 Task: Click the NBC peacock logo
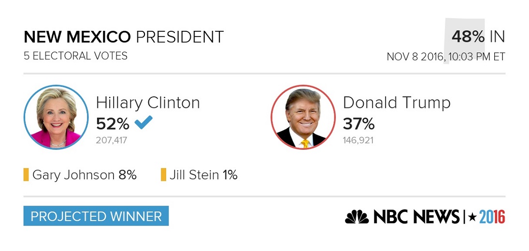[x=357, y=217]
